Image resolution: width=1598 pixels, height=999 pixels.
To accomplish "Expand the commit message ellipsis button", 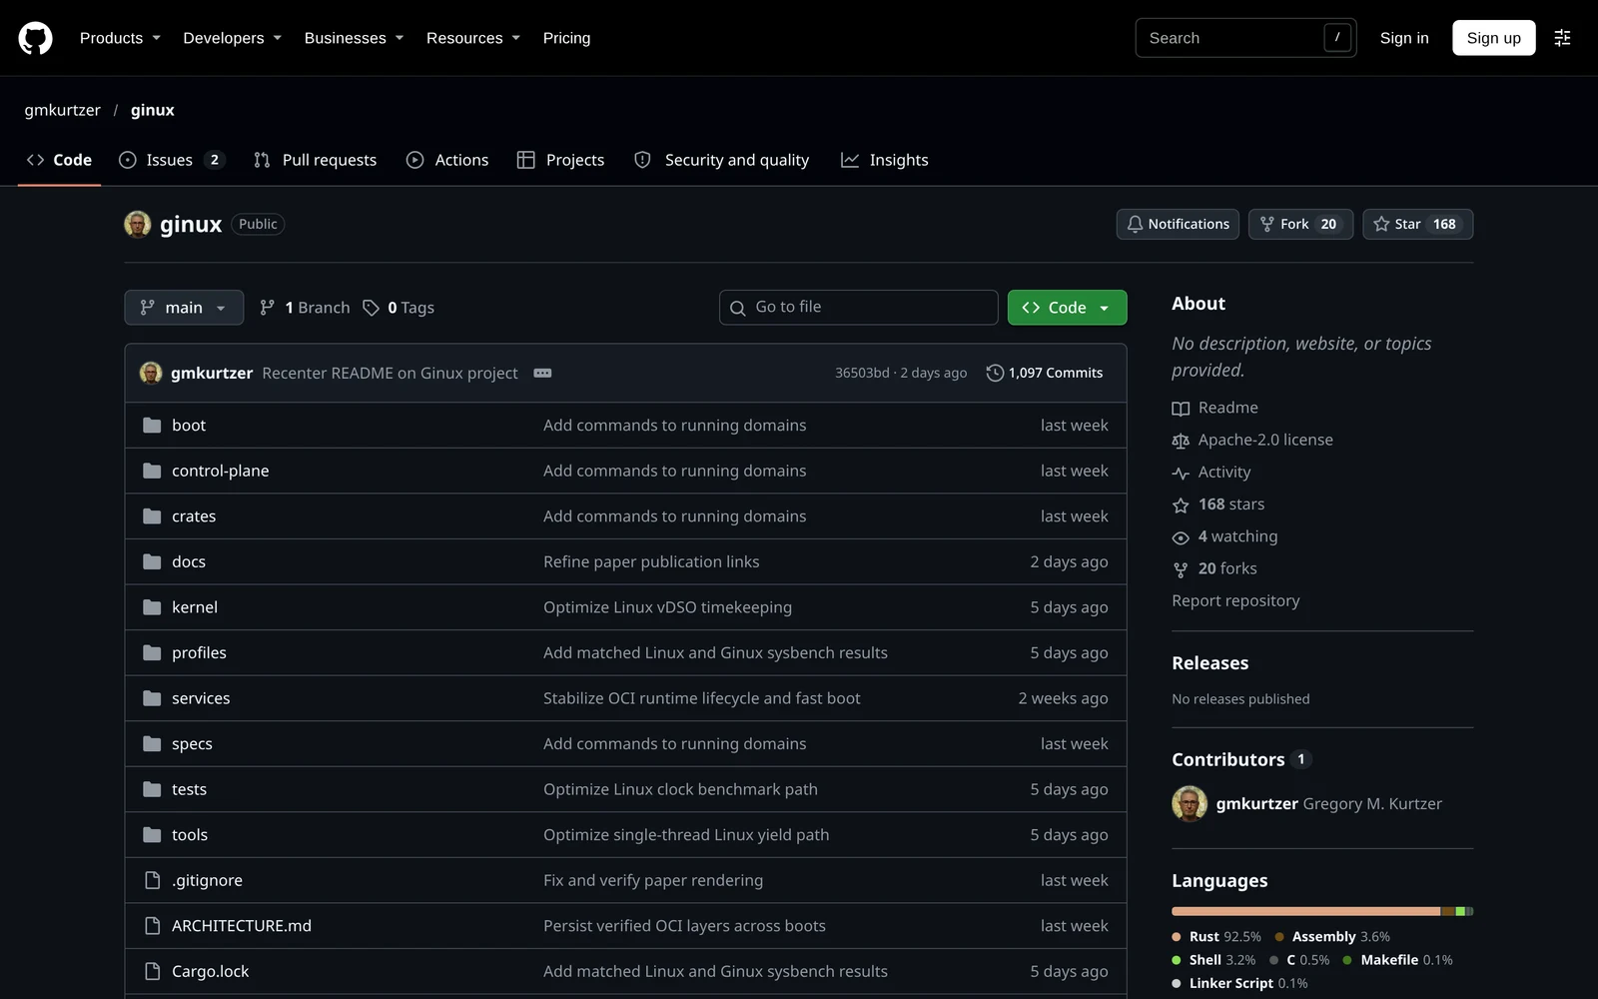I will (x=542, y=373).
